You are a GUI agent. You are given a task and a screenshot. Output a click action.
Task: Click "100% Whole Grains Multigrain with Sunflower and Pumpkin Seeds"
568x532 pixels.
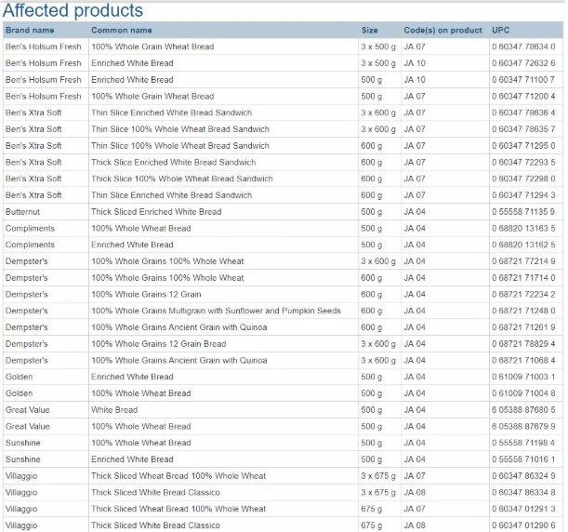[x=216, y=311]
